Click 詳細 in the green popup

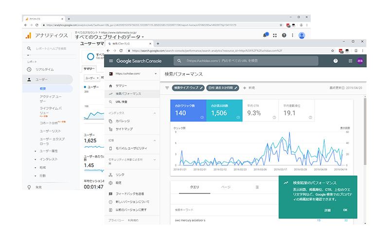327,210
